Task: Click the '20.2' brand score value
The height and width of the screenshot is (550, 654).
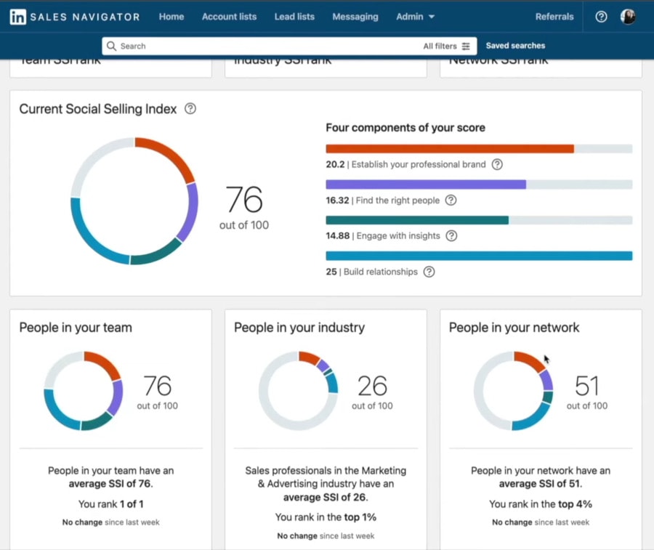Action: [x=335, y=164]
